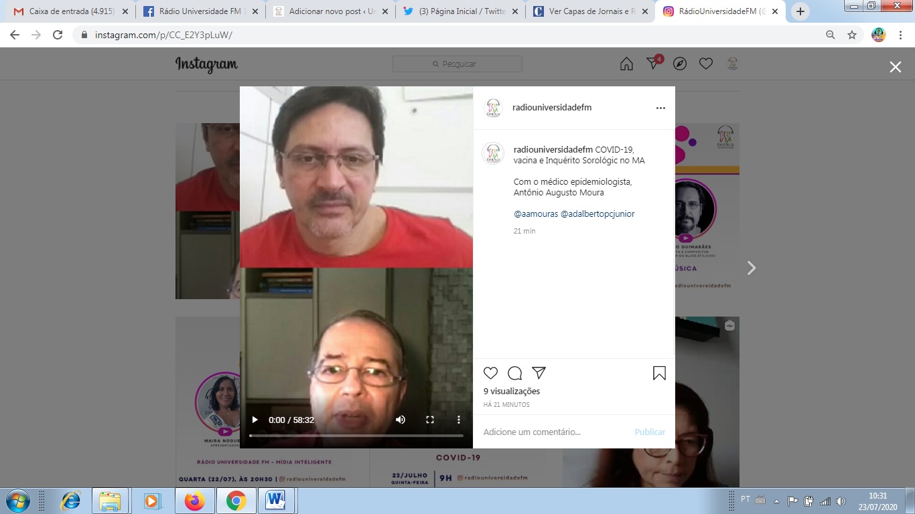Click the Pesquisar search box
Viewport: 915px width, 514px height.
pyautogui.click(x=457, y=64)
